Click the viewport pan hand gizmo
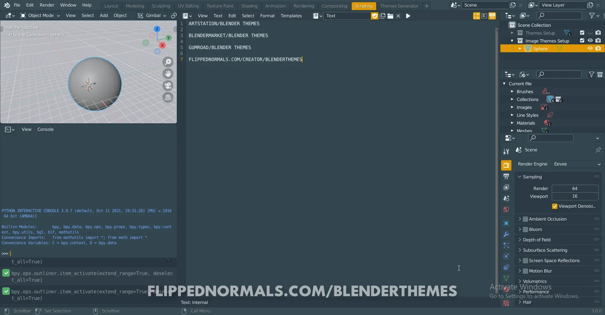Screen dimensions: 605x315 (168, 74)
